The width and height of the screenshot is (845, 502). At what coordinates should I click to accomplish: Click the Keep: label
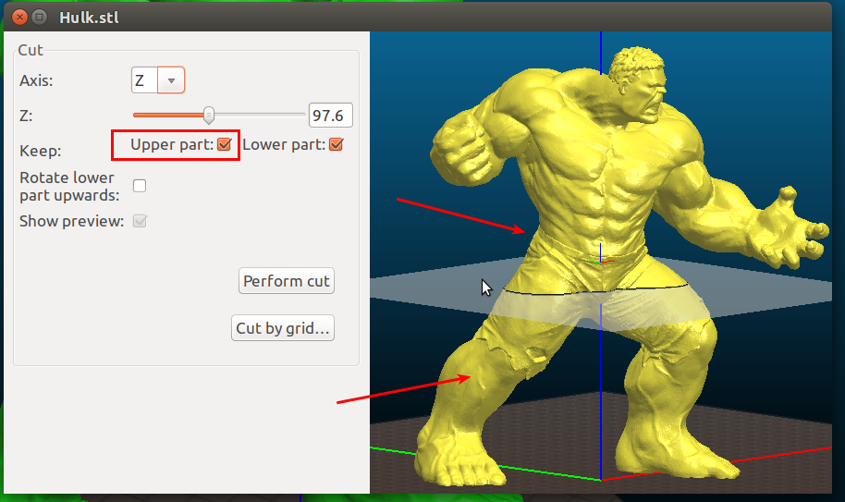[41, 151]
